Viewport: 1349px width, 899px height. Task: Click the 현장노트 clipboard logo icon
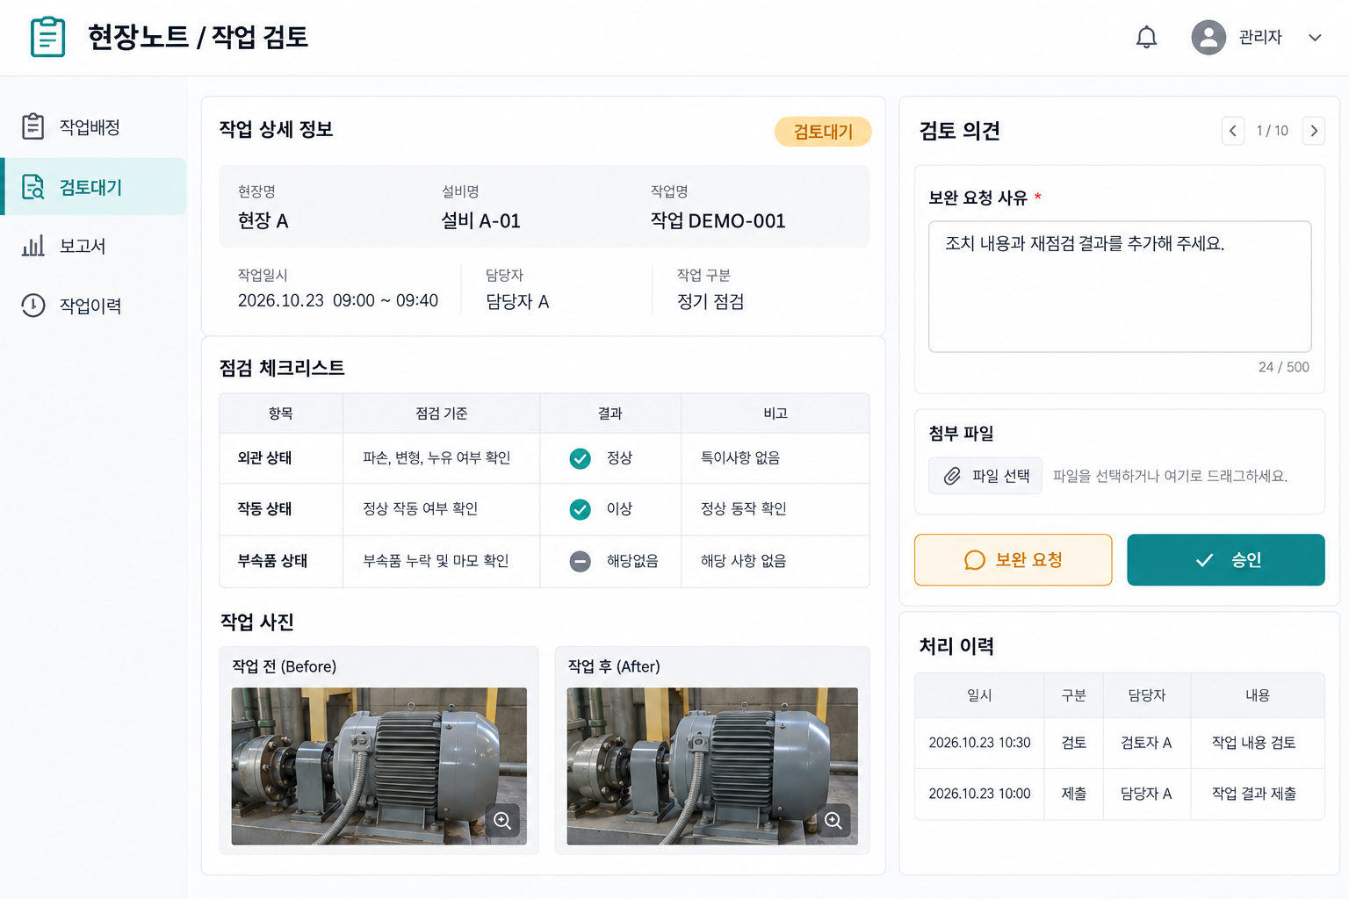pos(47,37)
